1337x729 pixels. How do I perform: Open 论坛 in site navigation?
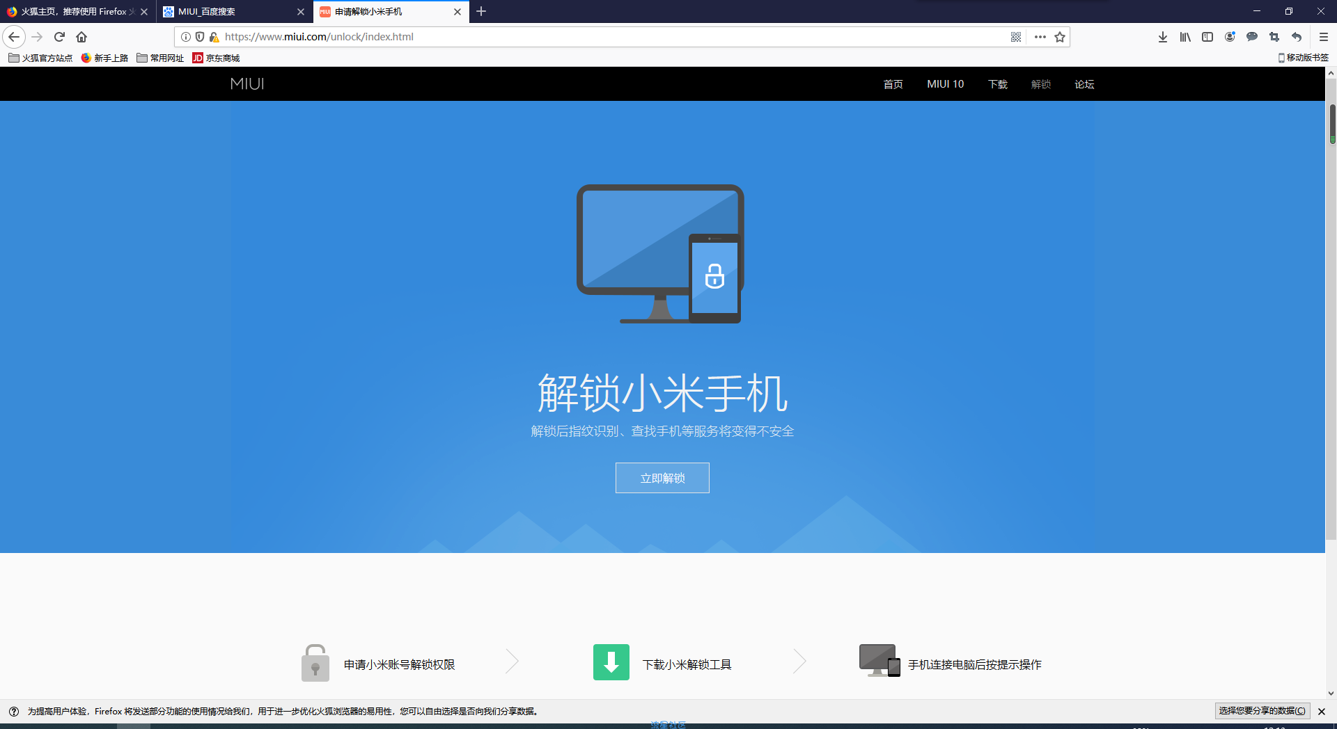(1084, 84)
